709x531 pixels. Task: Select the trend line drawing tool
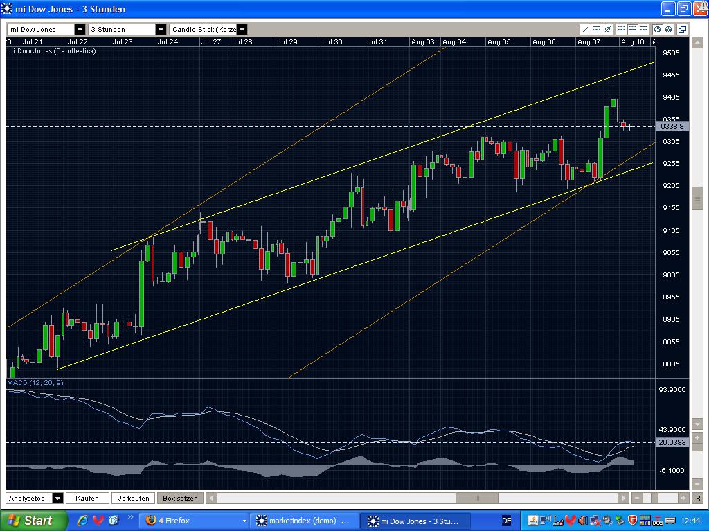click(586, 29)
